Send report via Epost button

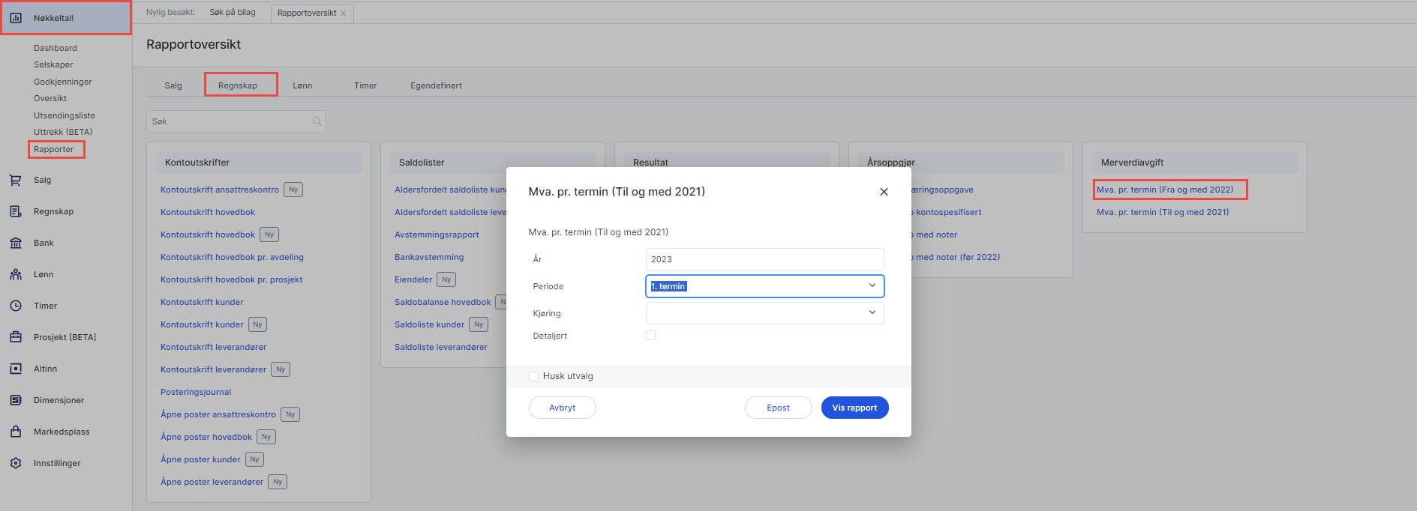(x=778, y=408)
